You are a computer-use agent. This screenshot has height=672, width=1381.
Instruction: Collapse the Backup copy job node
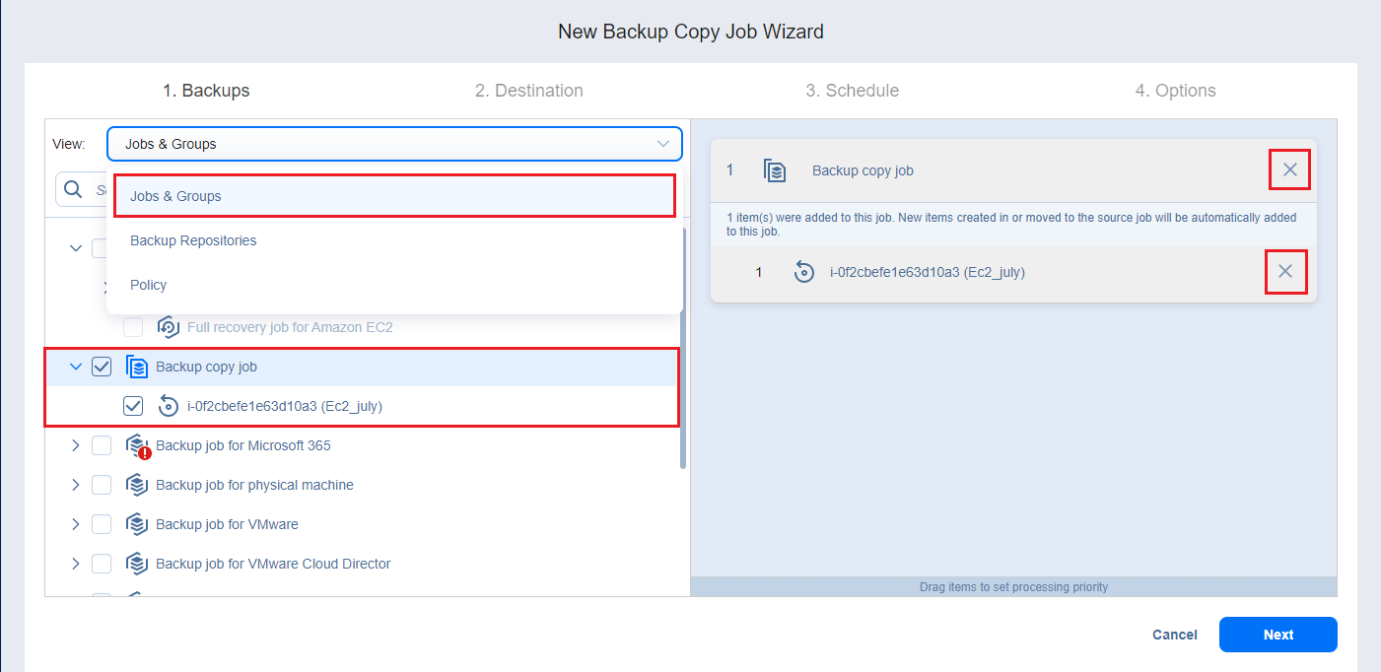coord(76,367)
